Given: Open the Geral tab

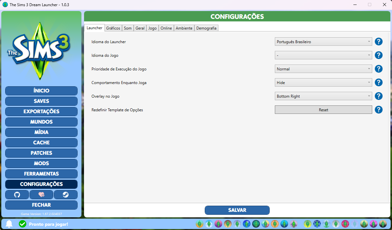Looking at the screenshot, I should [140, 28].
